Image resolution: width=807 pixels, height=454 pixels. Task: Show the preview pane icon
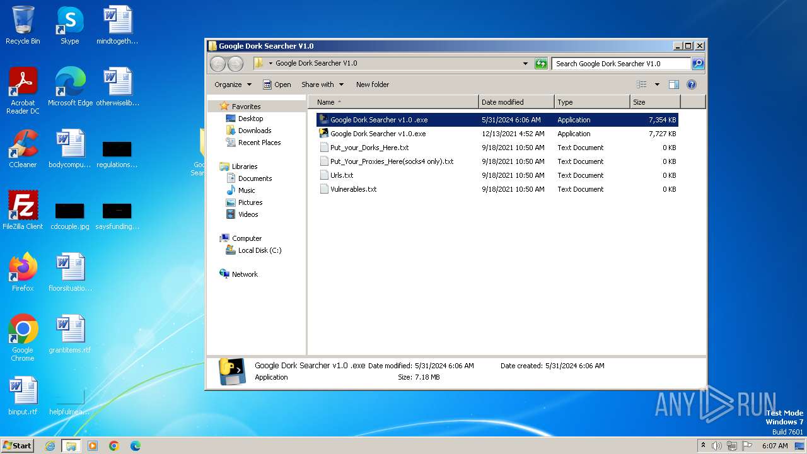pyautogui.click(x=674, y=84)
